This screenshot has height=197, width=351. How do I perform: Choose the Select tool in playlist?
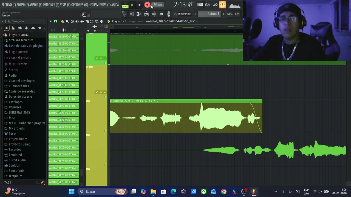92,21
